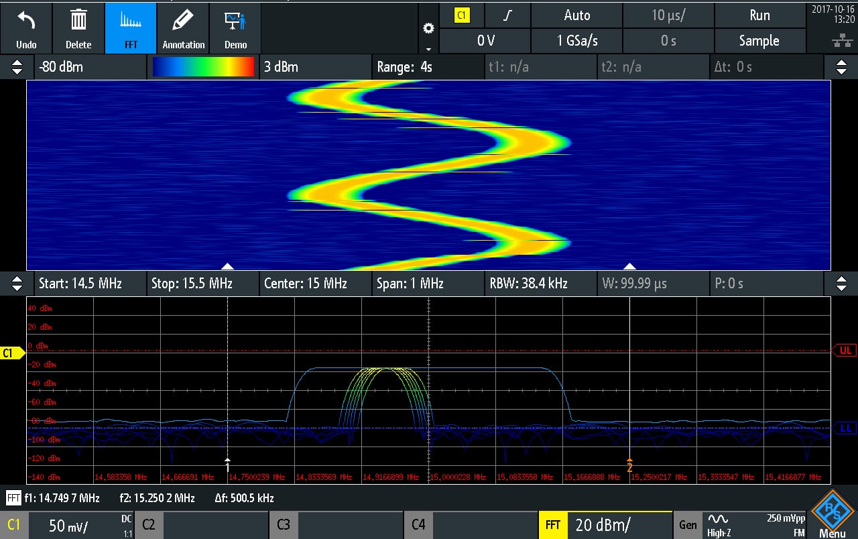Click the 15,0000228 MHz axis label
This screenshot has width=858, height=539.
(458, 477)
